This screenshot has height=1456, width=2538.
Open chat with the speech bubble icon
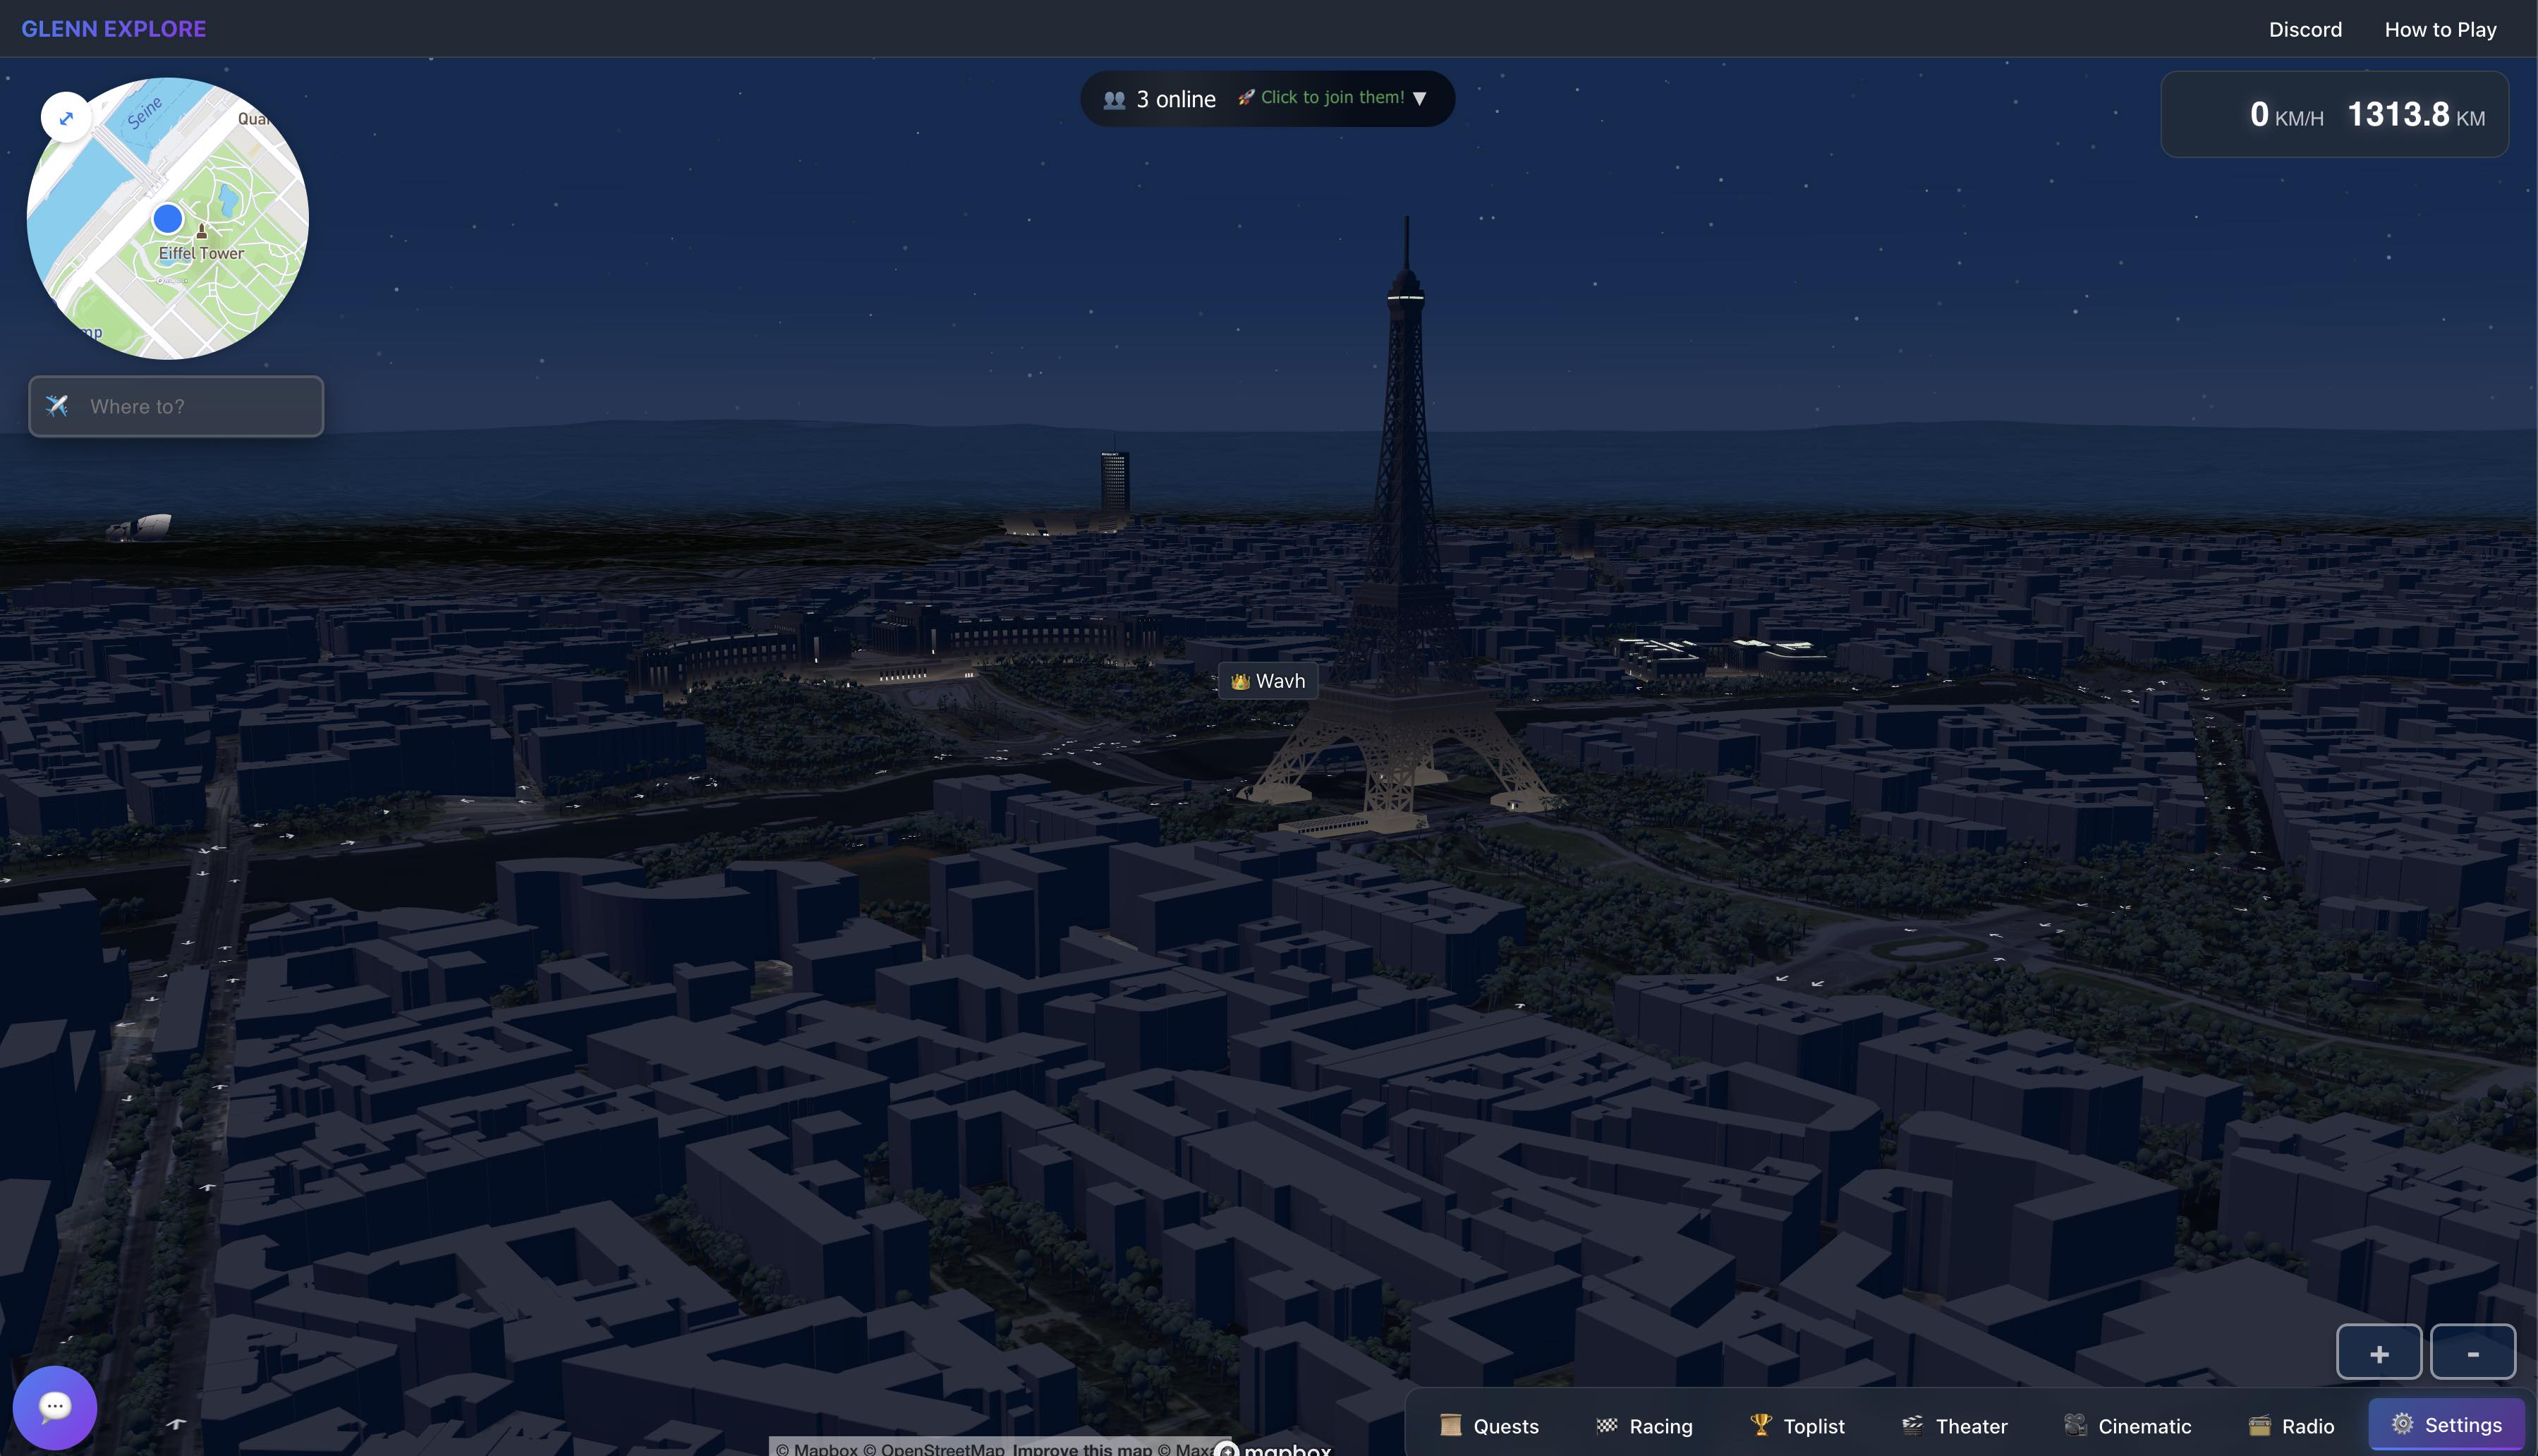56,1406
